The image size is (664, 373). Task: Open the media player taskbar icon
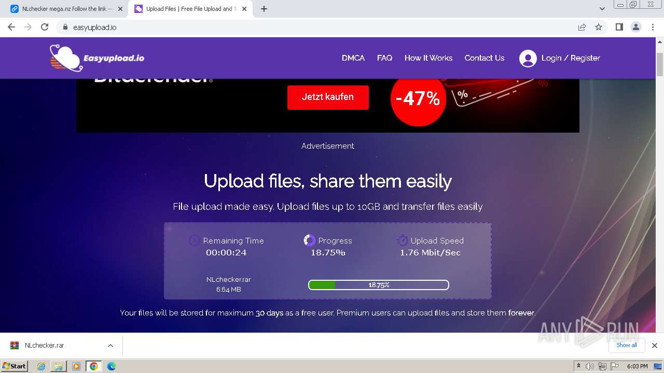(x=76, y=366)
